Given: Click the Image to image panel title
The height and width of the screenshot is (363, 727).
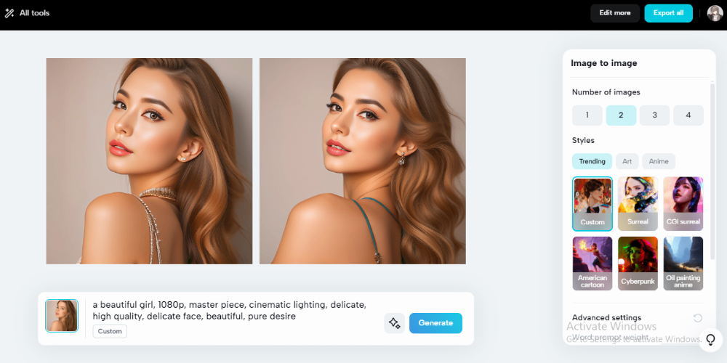Looking at the screenshot, I should (x=603, y=63).
